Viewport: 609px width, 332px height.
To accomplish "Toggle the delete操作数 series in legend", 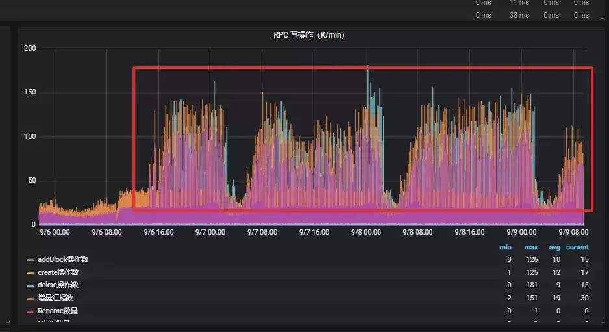I will pyautogui.click(x=58, y=285).
